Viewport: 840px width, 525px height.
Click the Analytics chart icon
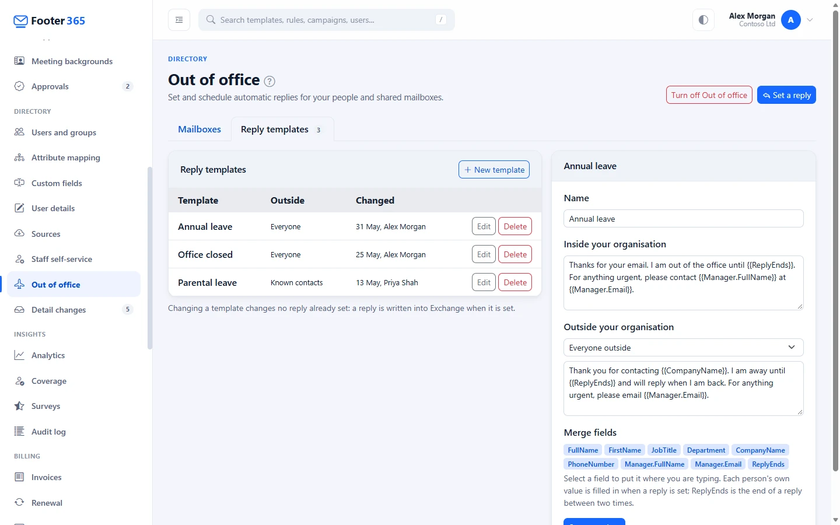pos(19,355)
